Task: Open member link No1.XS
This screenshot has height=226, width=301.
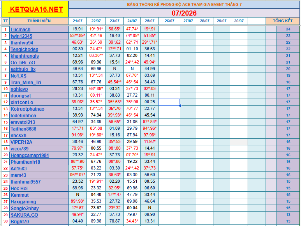Action: [18, 76]
